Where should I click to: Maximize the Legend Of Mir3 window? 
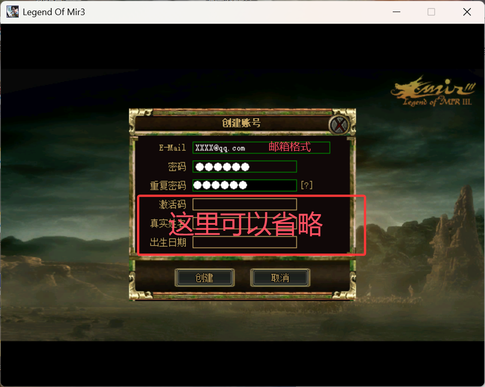(431, 12)
